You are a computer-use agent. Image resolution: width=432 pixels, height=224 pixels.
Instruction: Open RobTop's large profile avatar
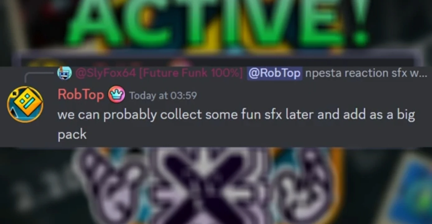[25, 104]
